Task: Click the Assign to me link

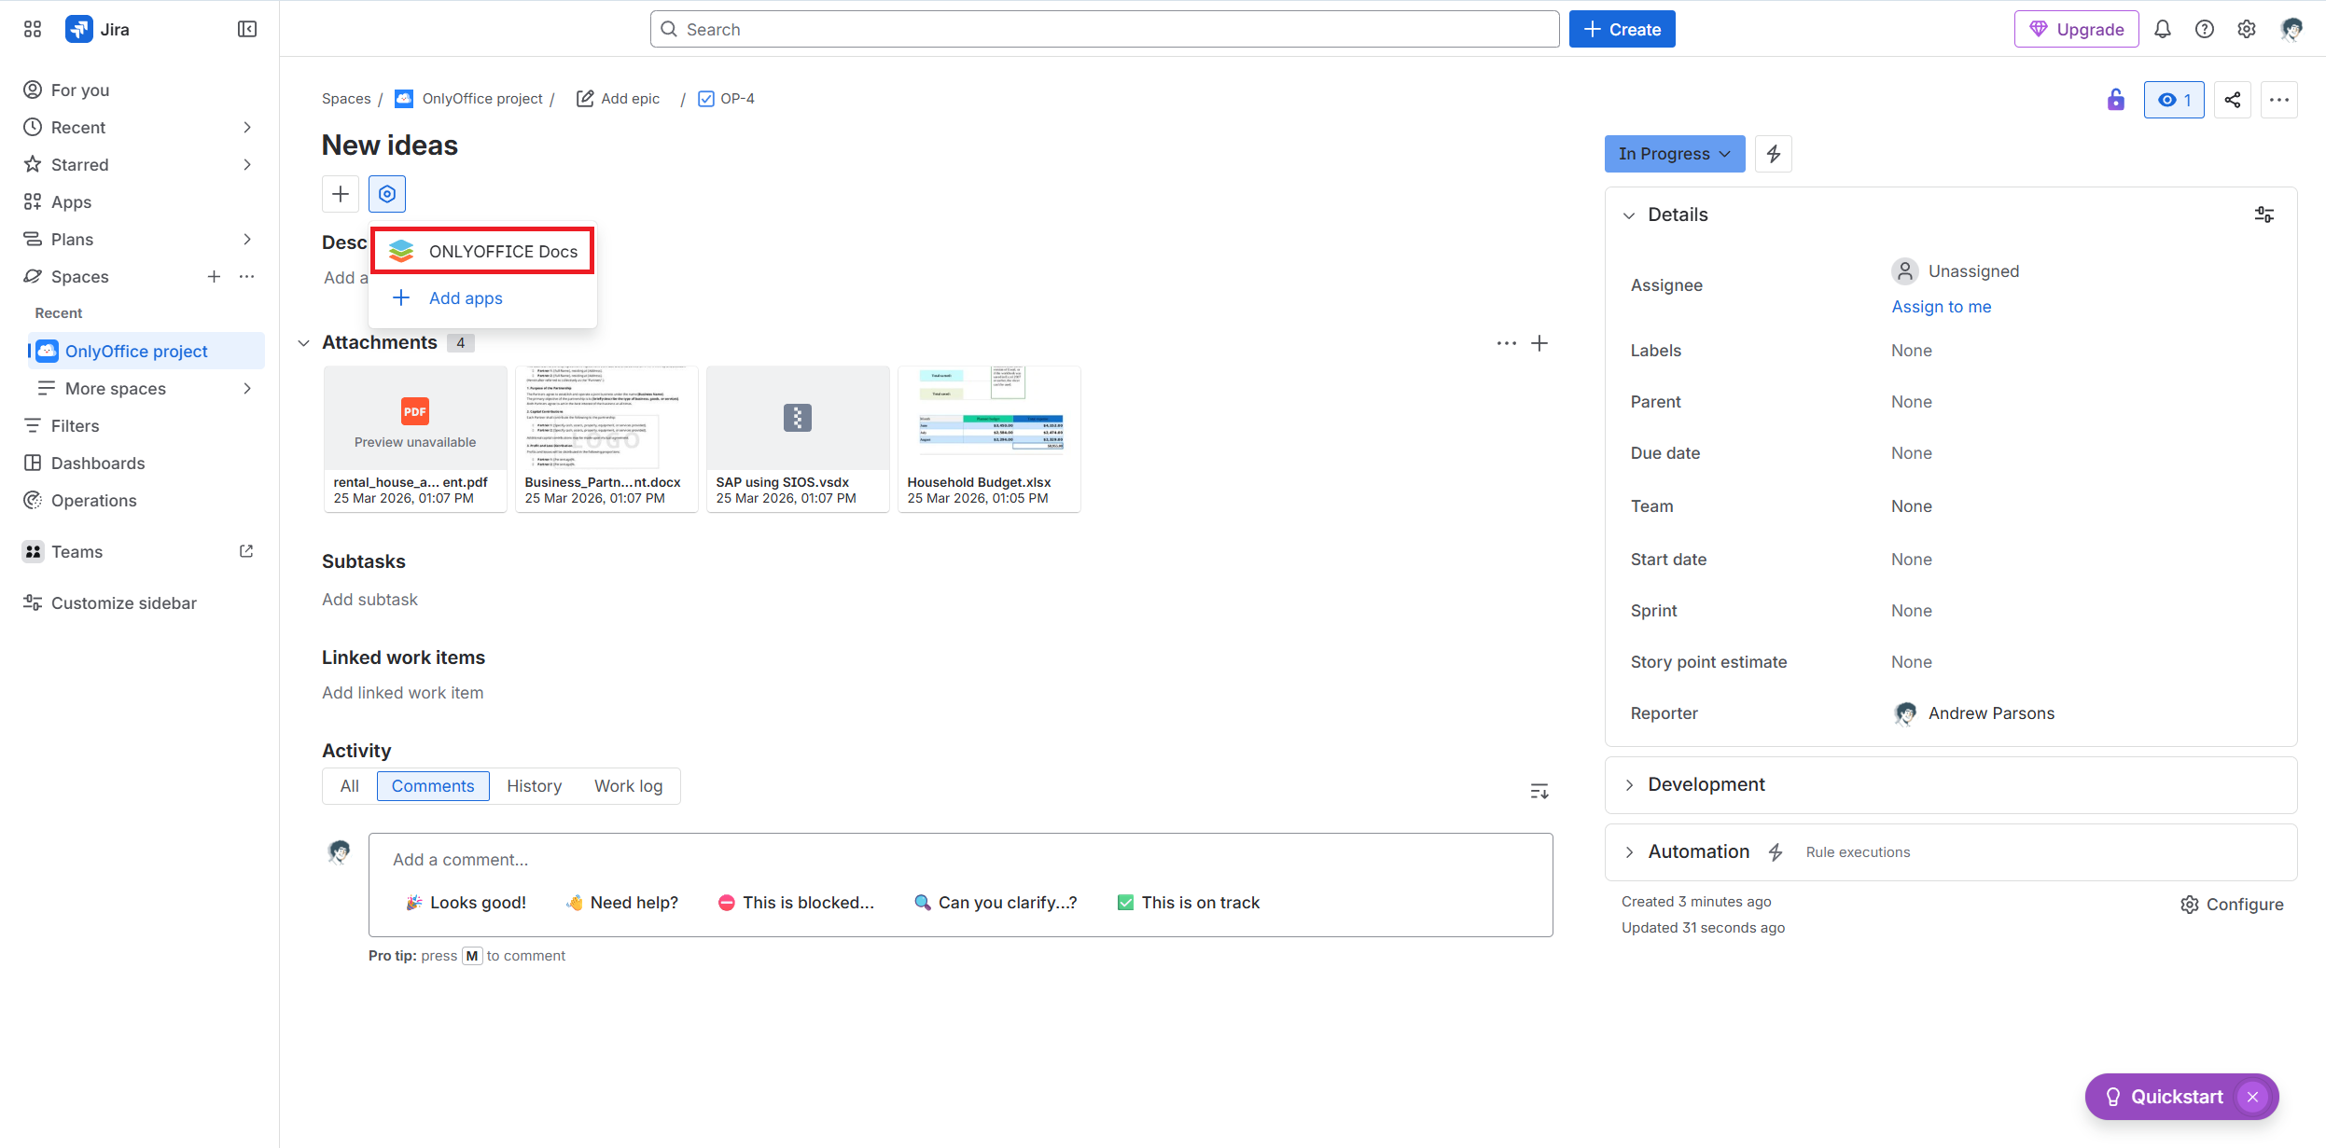Action: 1941,306
